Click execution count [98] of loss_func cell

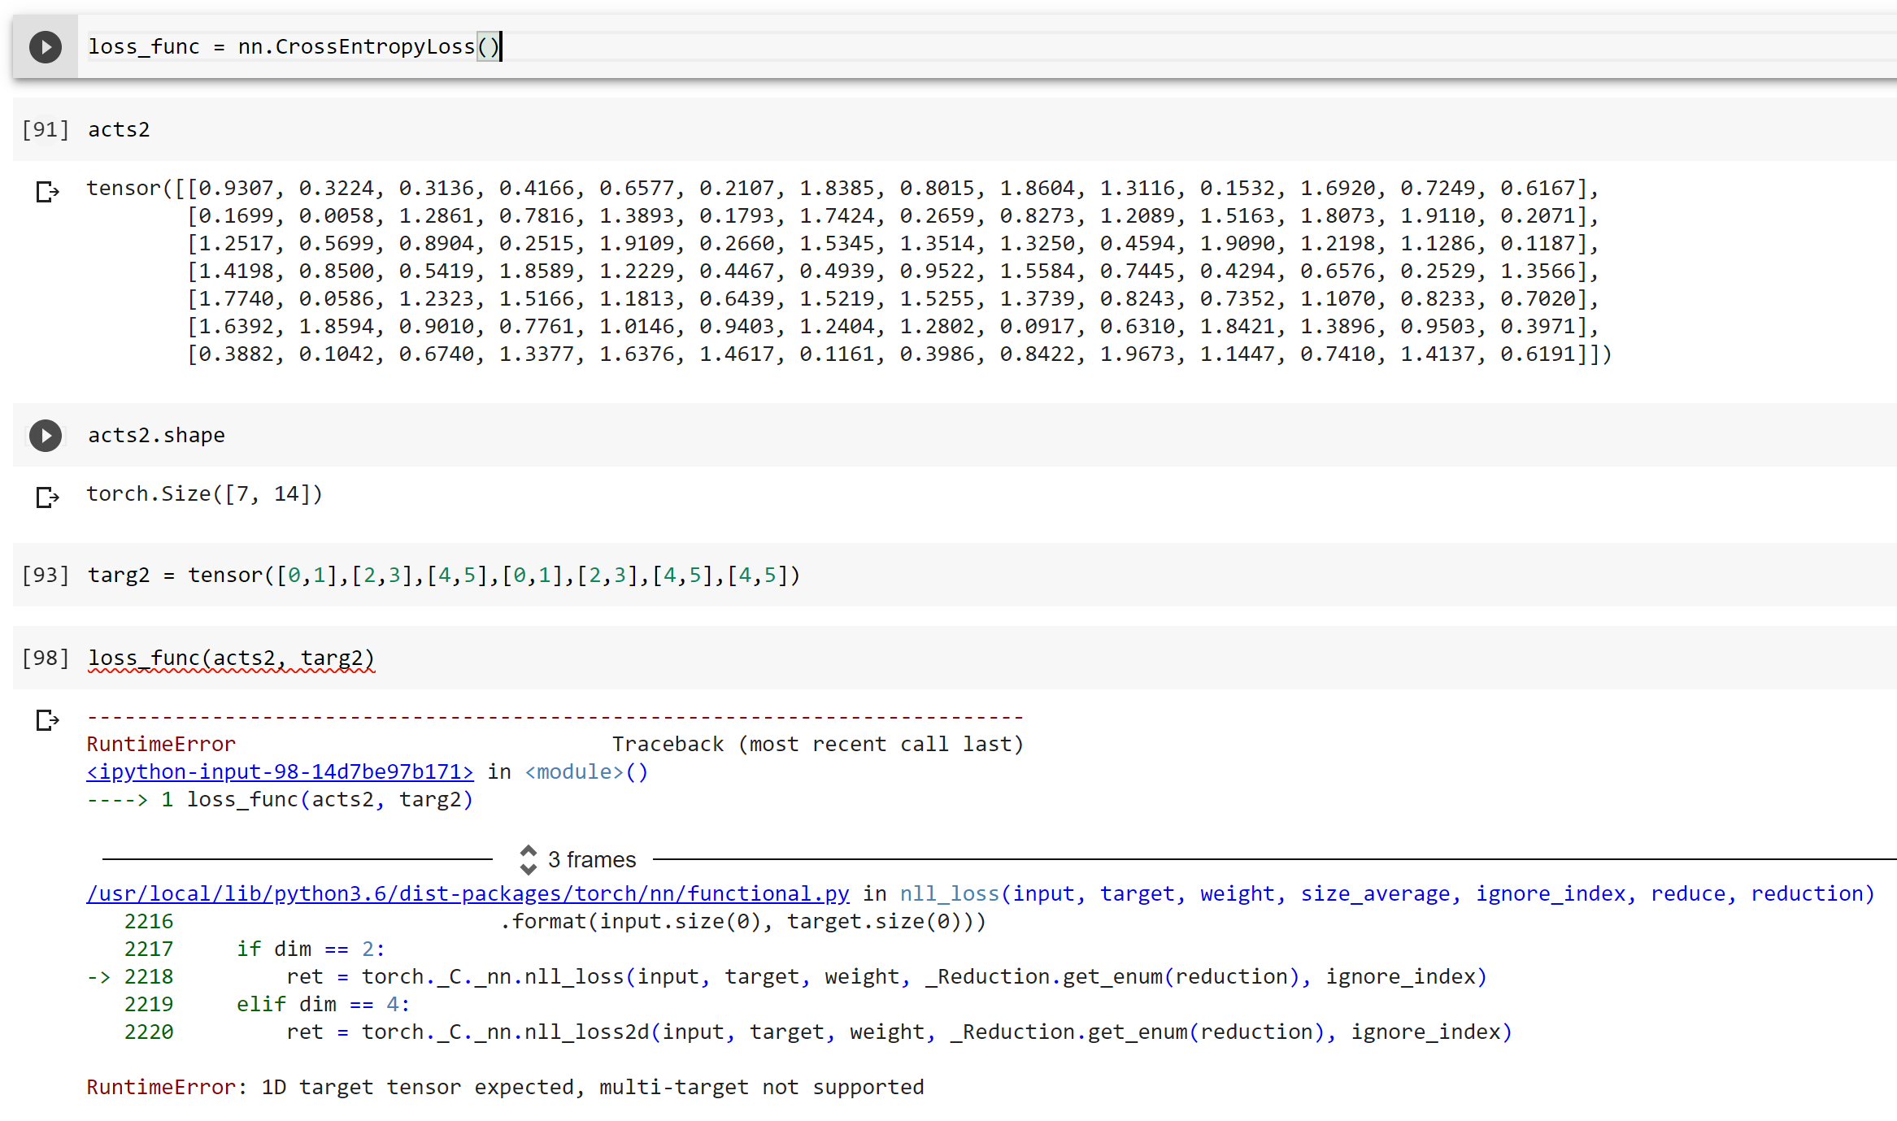[x=46, y=658]
